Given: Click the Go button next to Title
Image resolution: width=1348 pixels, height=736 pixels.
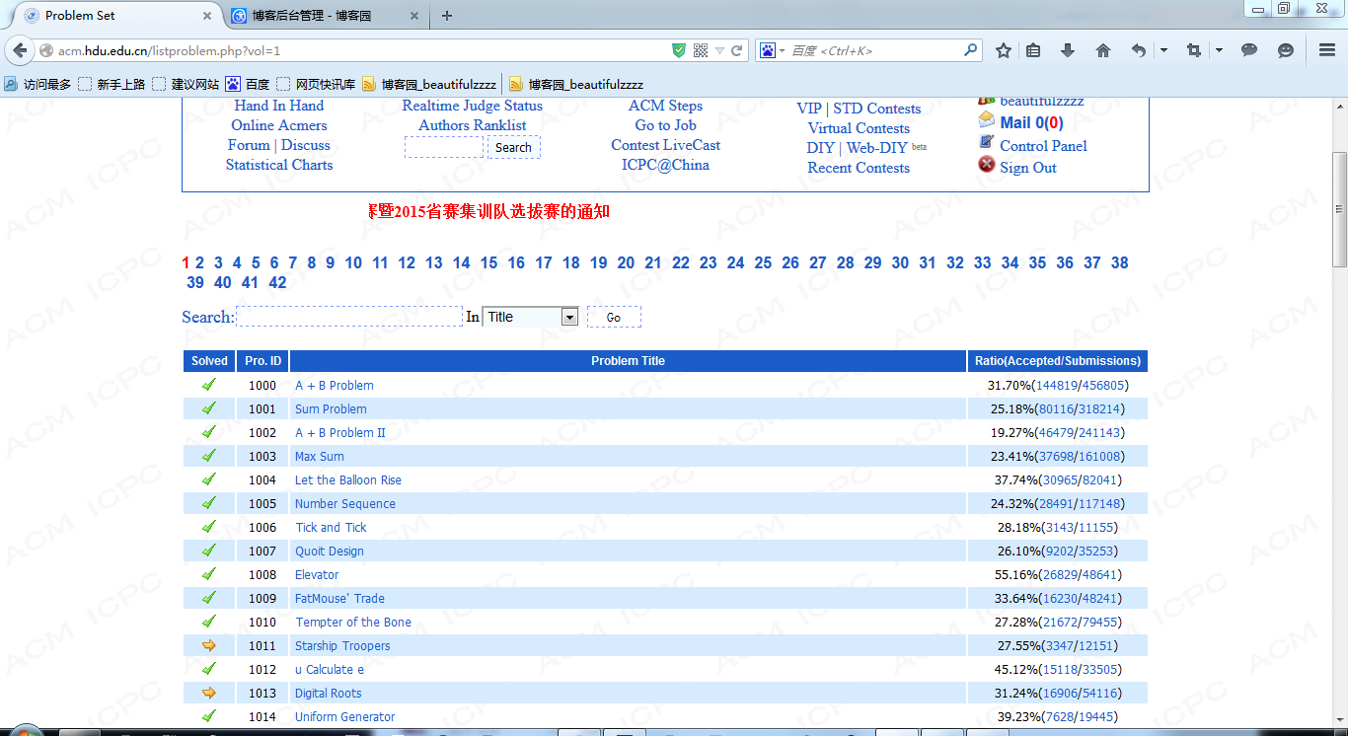Looking at the screenshot, I should click(x=614, y=317).
